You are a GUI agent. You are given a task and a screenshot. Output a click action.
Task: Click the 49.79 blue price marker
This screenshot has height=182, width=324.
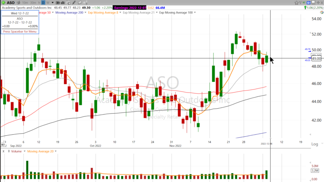point(307,49)
